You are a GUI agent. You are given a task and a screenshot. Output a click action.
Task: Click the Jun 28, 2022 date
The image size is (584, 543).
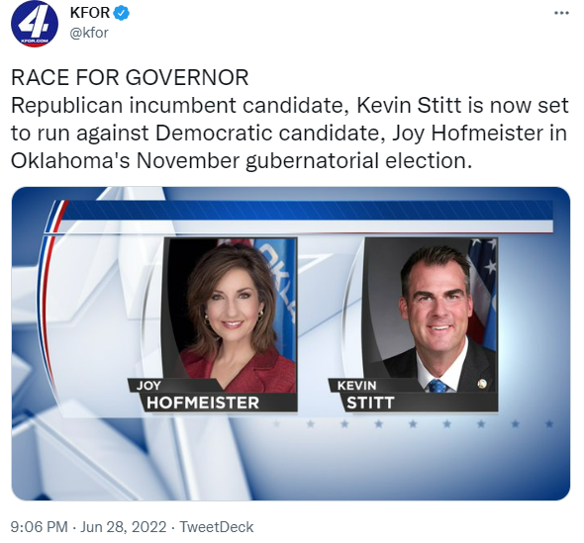[124, 527]
